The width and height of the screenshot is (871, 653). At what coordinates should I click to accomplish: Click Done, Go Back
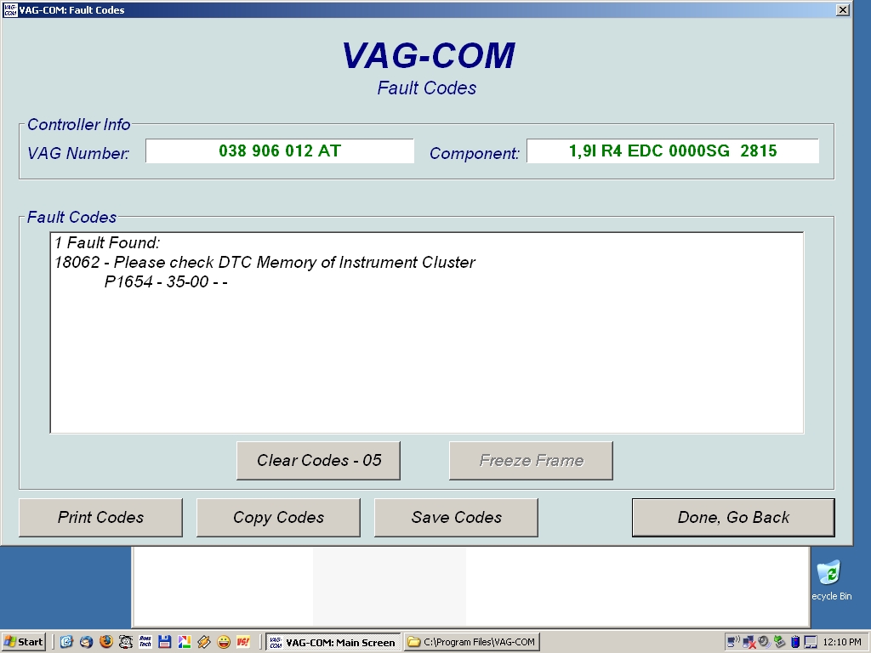tap(733, 518)
